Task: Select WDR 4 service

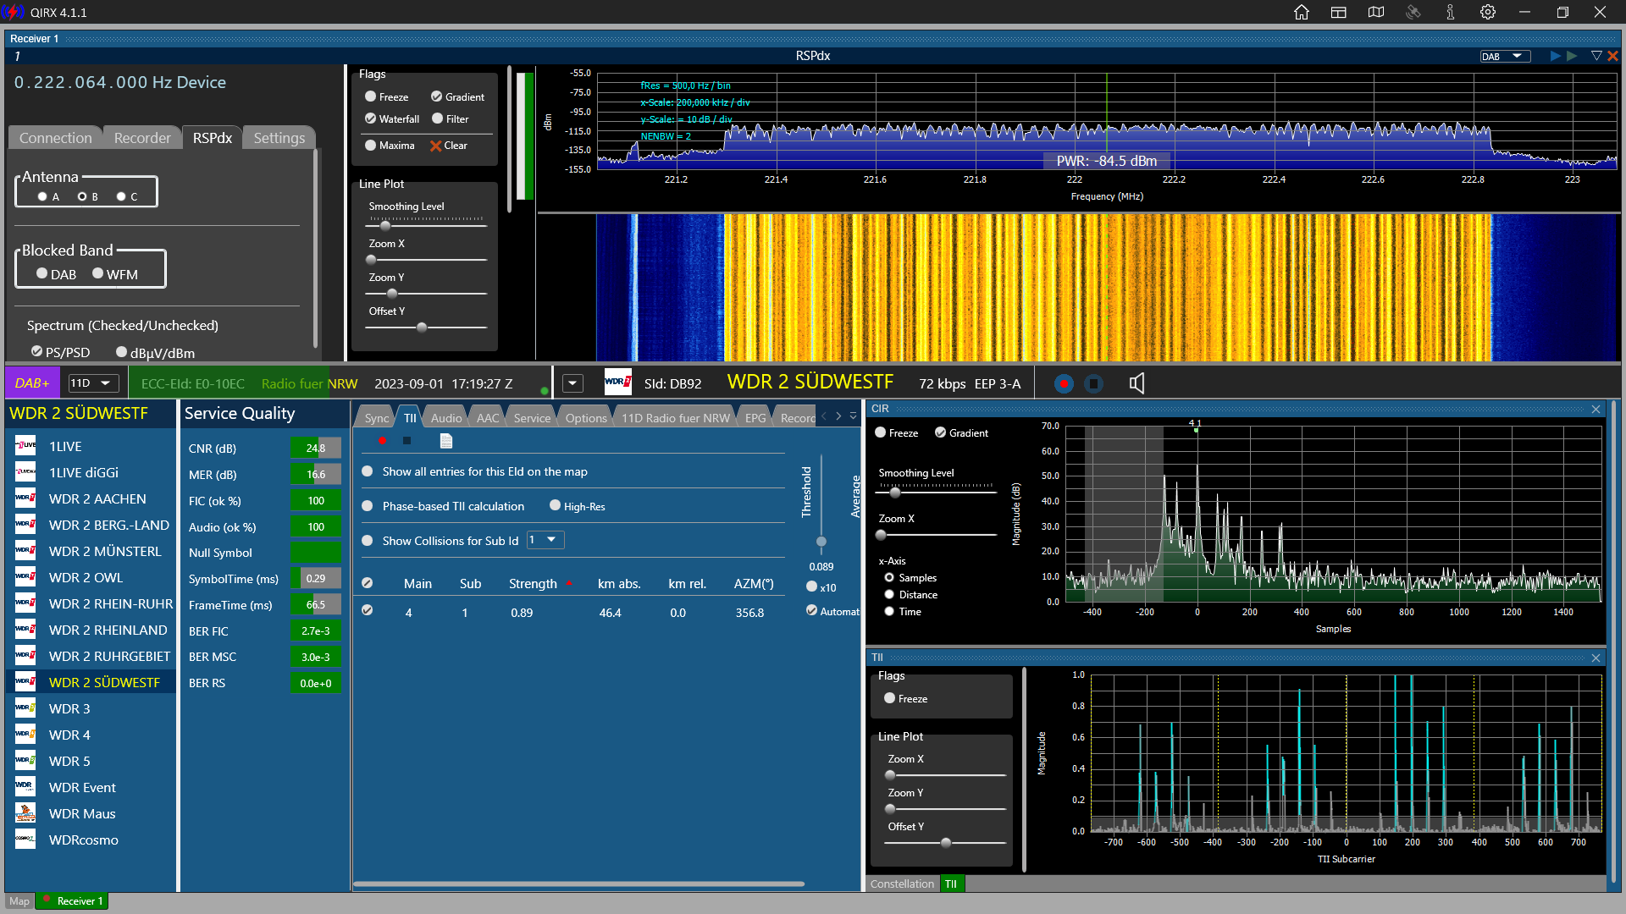Action: point(91,735)
